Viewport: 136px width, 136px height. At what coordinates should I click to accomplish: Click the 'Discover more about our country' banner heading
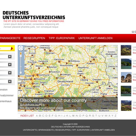(53, 100)
